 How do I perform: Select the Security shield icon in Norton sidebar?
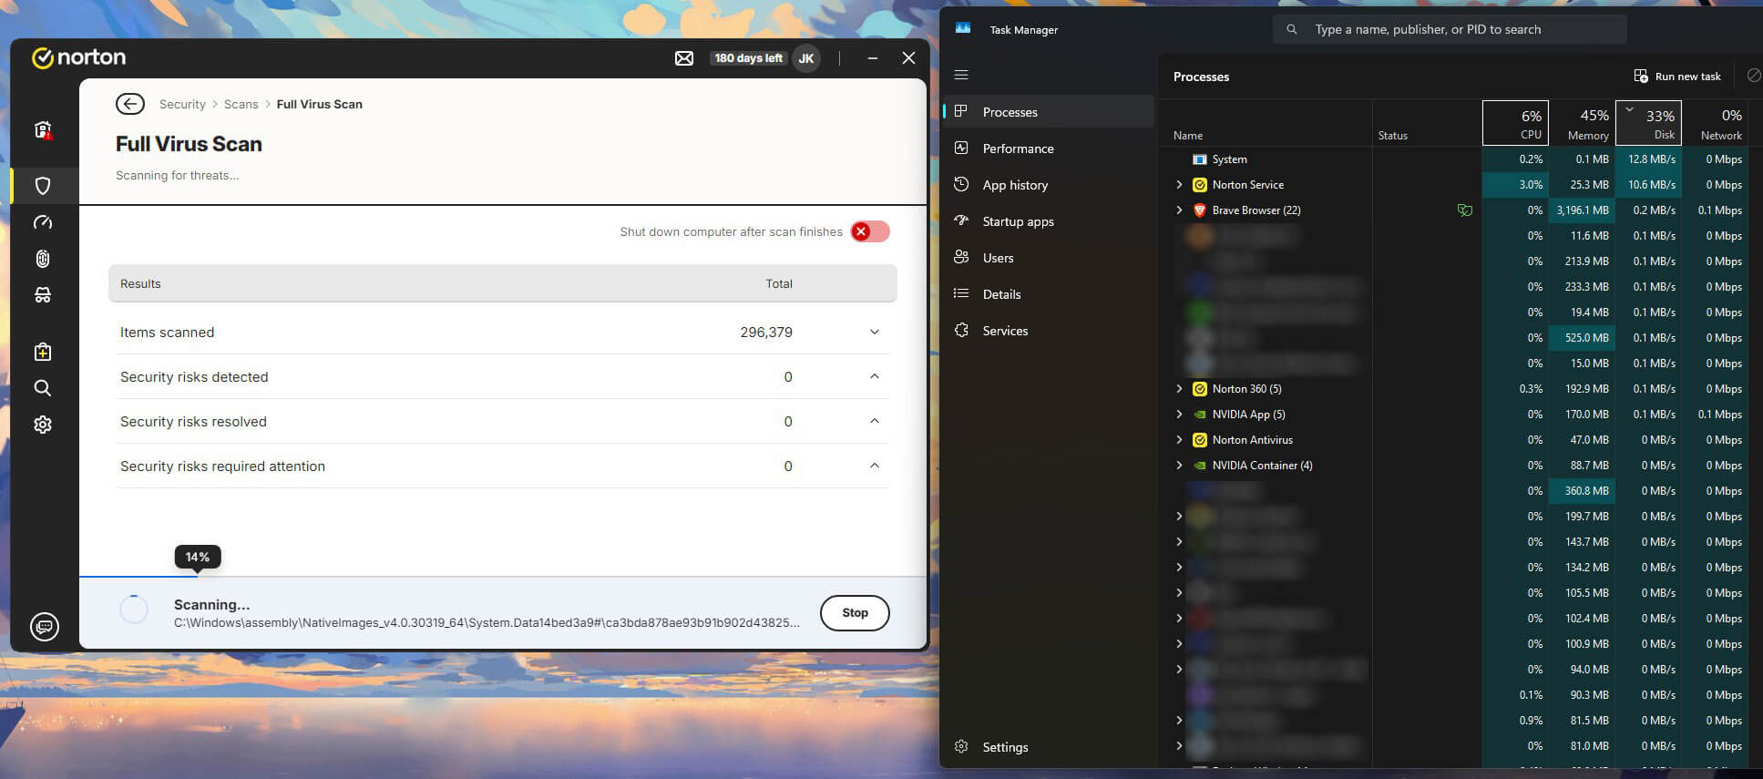tap(43, 186)
